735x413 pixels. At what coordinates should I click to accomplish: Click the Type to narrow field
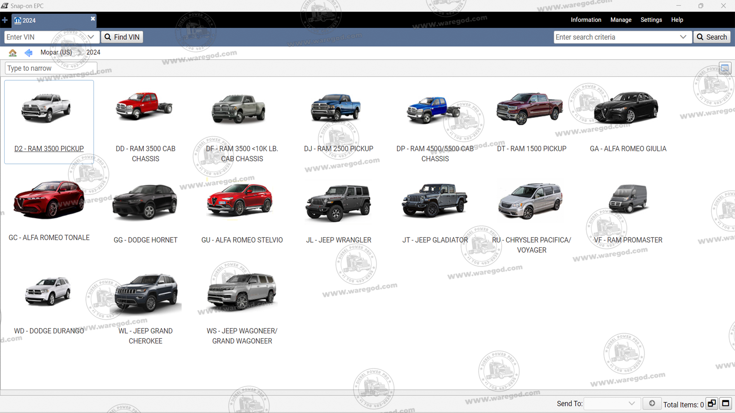coord(51,68)
